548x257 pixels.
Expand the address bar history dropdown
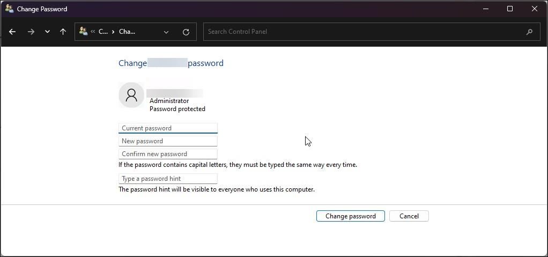[x=166, y=32]
